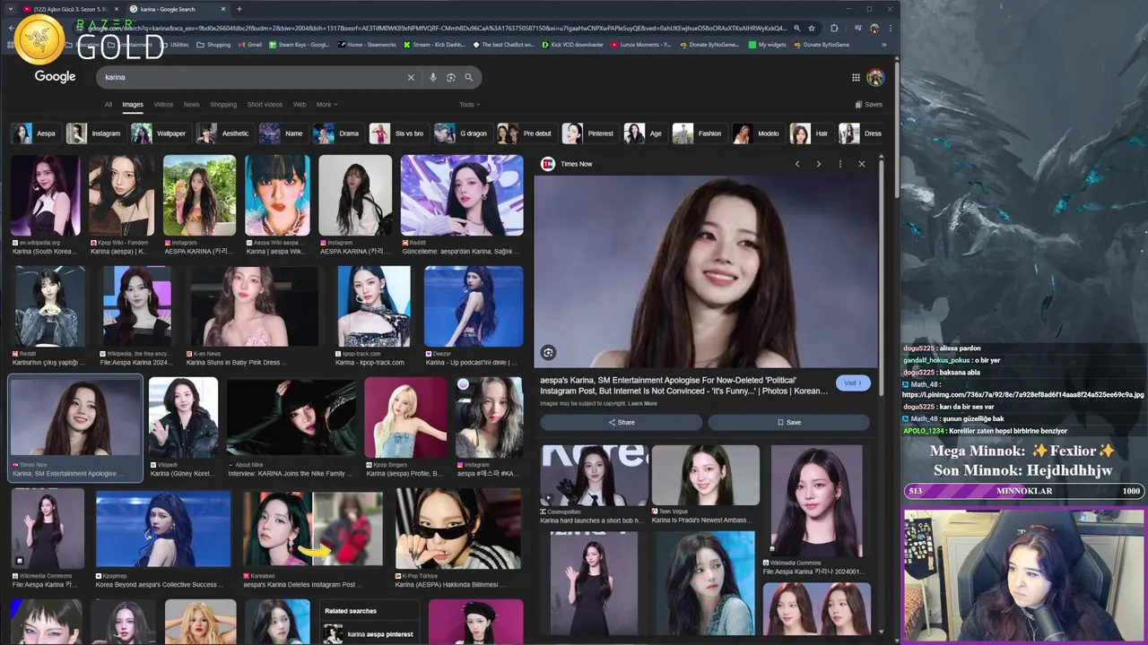Start voice search with the microphone icon
This screenshot has height=645, width=1148.
[433, 77]
